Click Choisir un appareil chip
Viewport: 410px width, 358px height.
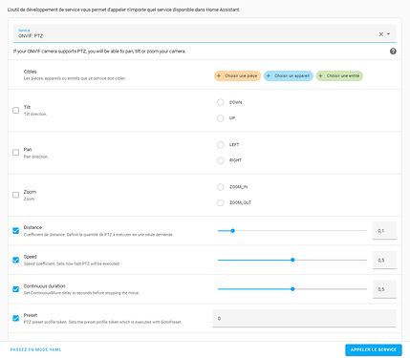click(x=289, y=75)
